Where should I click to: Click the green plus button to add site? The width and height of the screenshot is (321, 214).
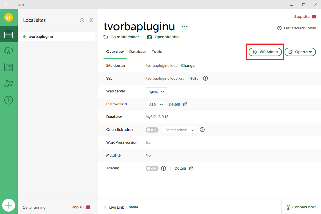tap(9, 205)
